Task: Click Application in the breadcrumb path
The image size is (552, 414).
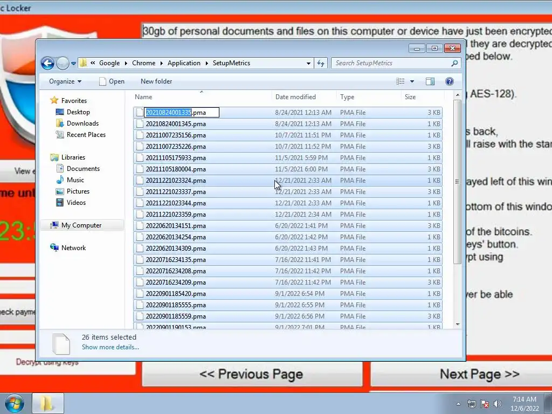Action: [184, 63]
